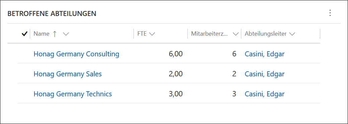Sort by the Name column header
348x124 pixels.
tap(41, 34)
